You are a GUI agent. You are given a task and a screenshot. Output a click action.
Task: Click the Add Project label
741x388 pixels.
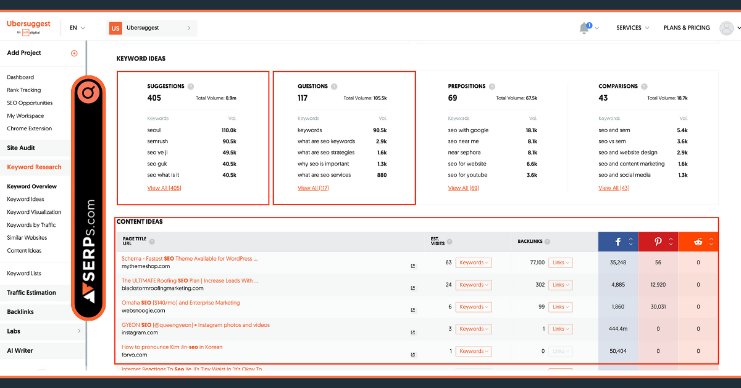point(24,53)
